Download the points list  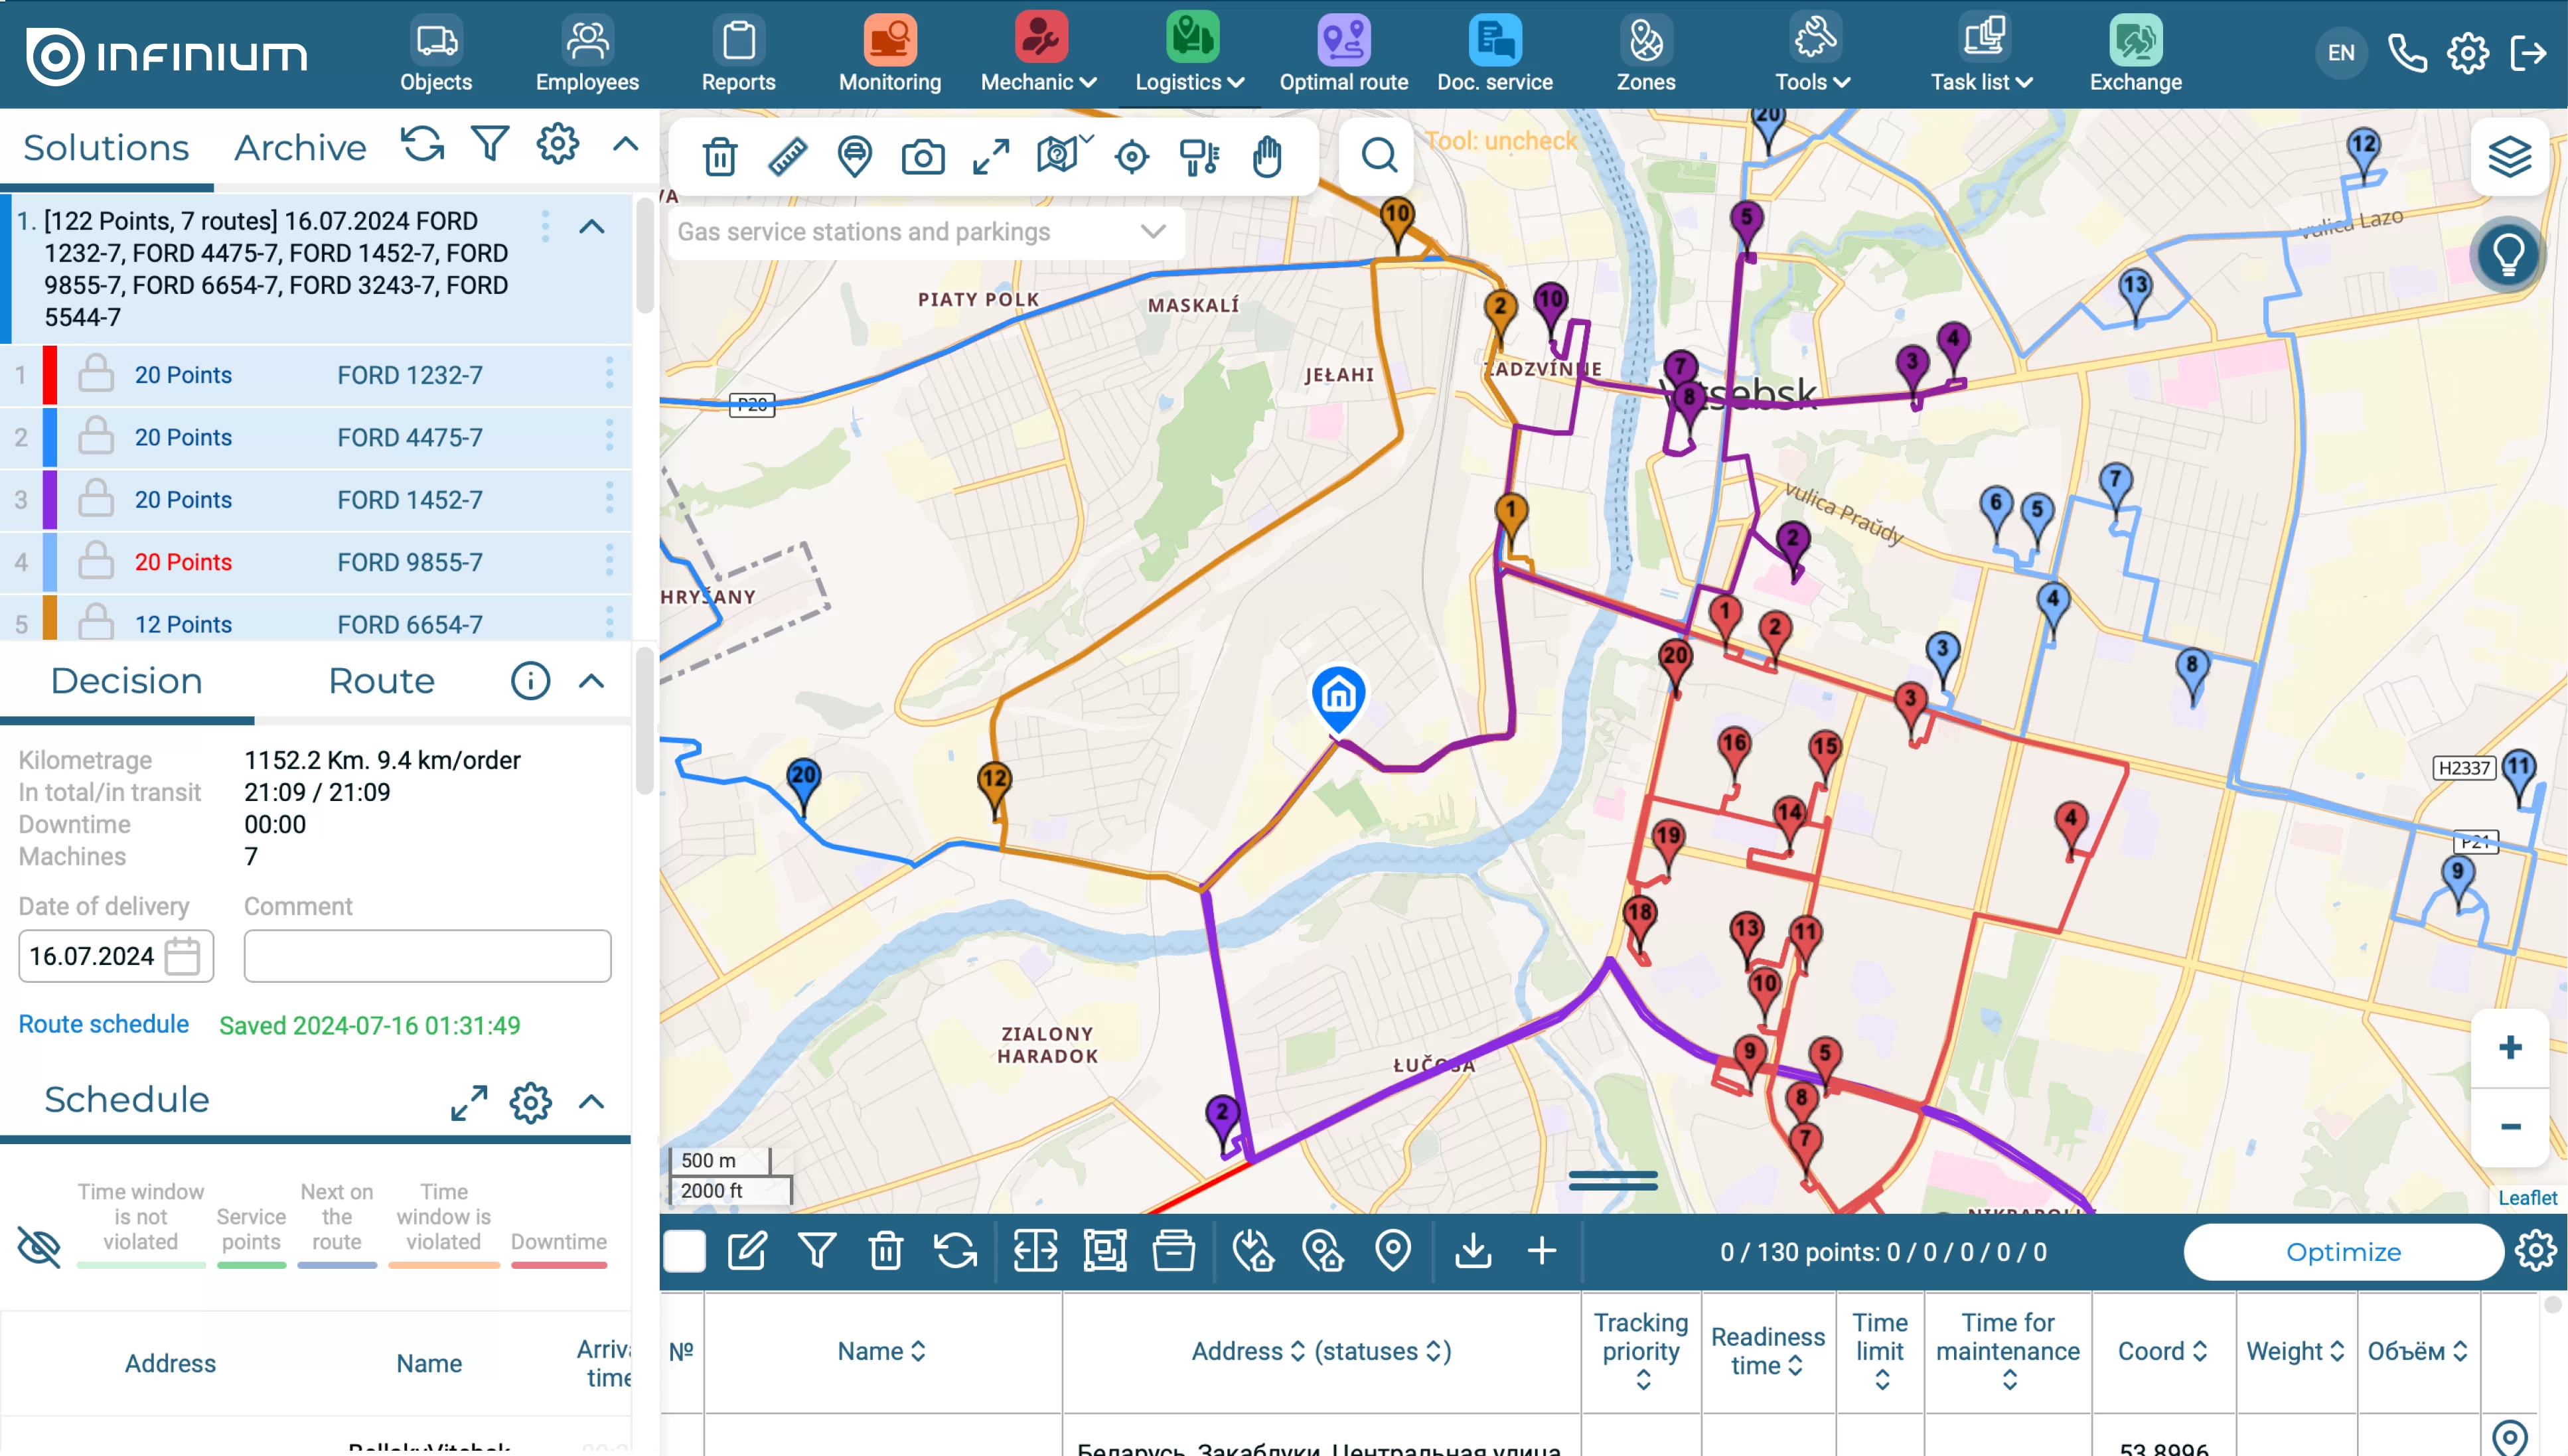click(1473, 1251)
